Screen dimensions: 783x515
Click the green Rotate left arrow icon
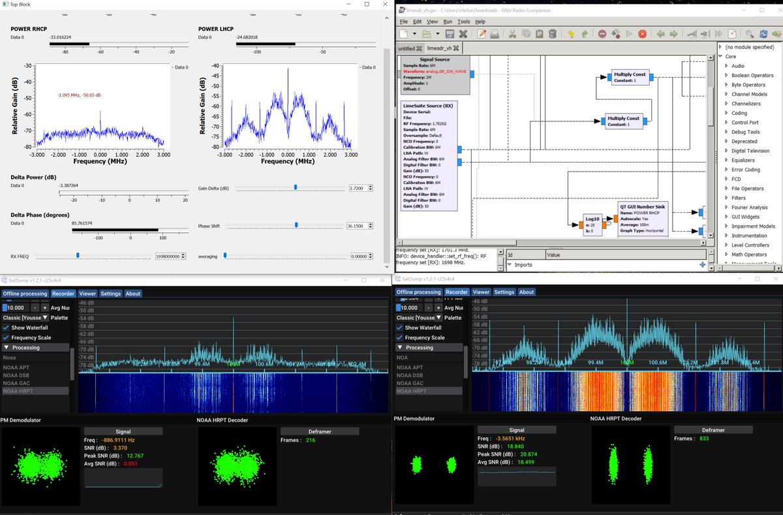[661, 33]
